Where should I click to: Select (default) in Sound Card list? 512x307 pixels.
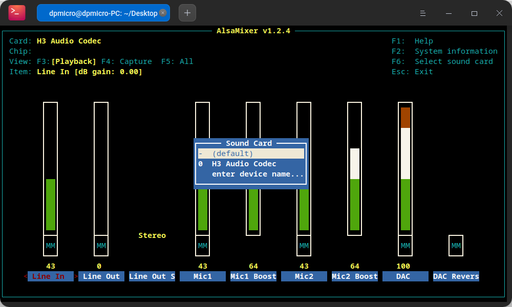click(251, 153)
